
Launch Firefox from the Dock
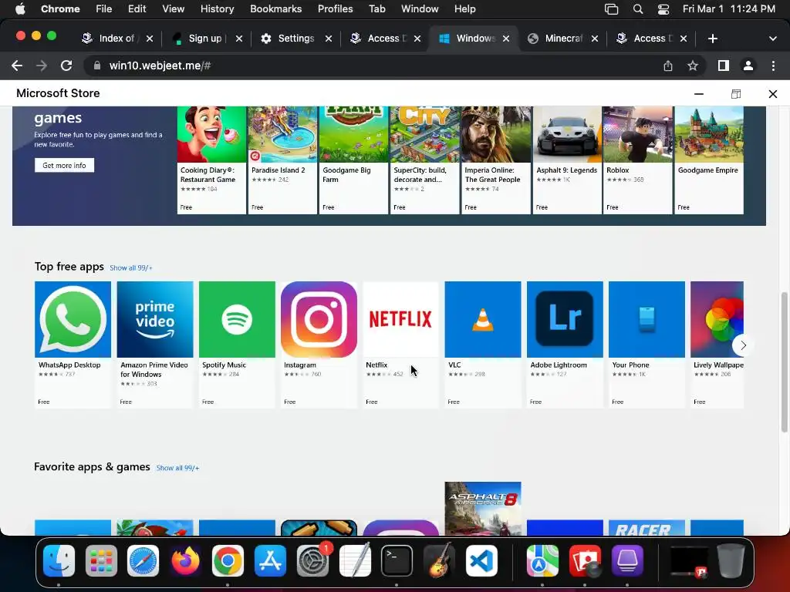(x=185, y=560)
